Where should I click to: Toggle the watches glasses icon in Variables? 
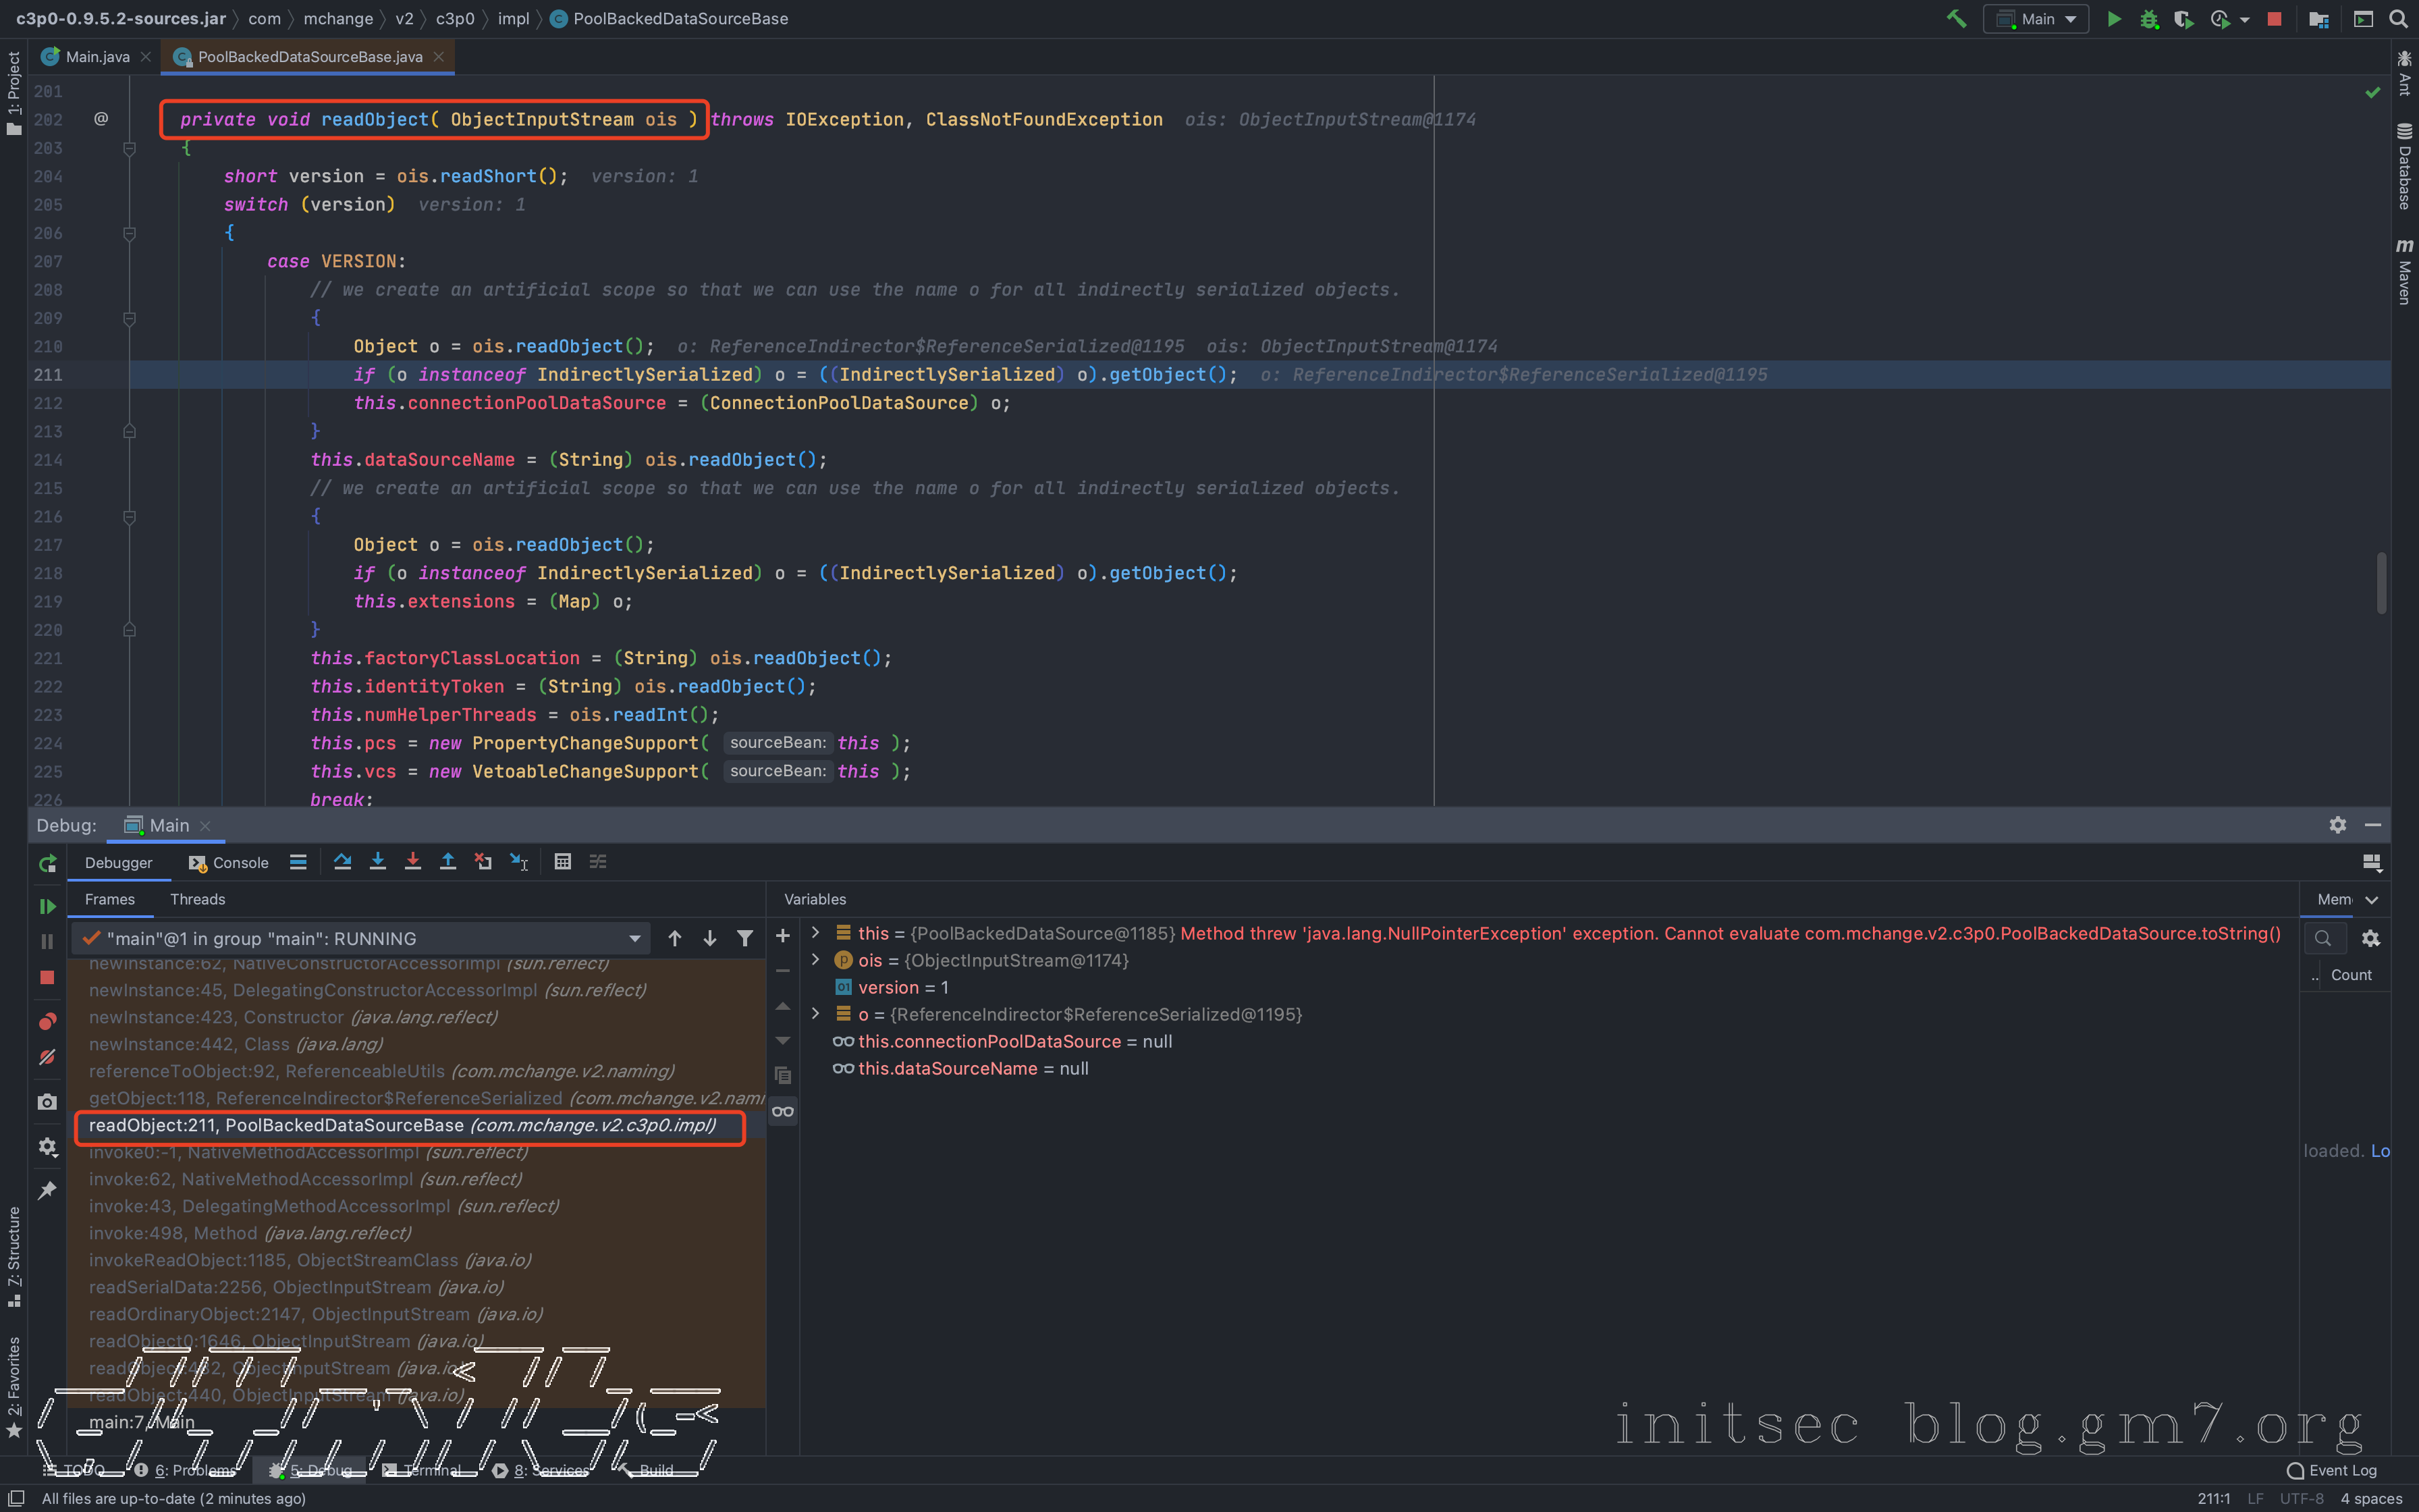tap(783, 1111)
